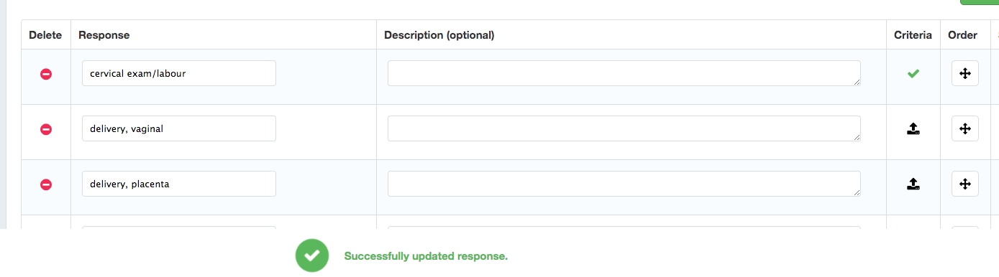
Task: Click order arrows for delivery, placenta row
Action: [x=965, y=184]
